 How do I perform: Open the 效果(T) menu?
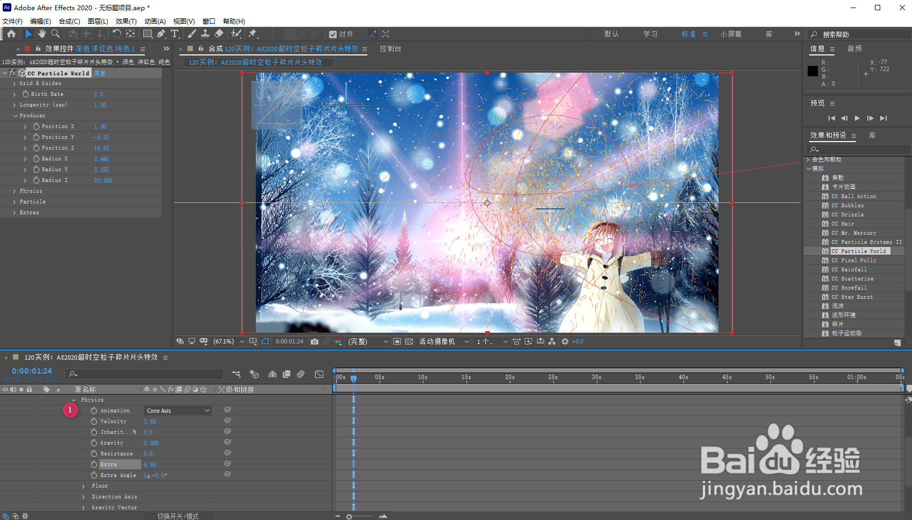[126, 21]
